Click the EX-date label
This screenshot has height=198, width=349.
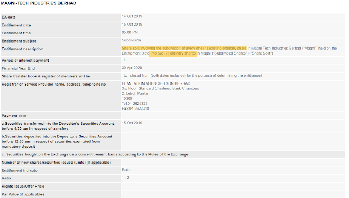pyautogui.click(x=9, y=17)
